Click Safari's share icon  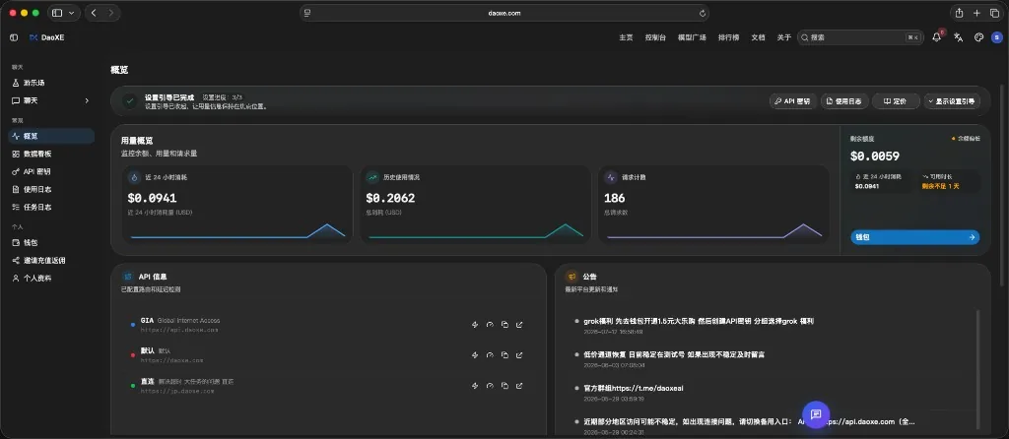[x=959, y=13]
